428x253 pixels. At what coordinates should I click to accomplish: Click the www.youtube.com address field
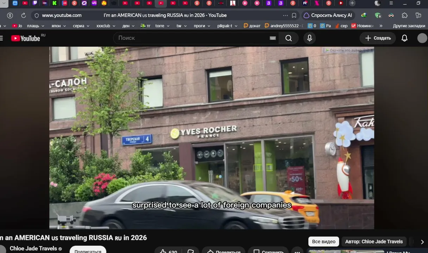(62, 15)
